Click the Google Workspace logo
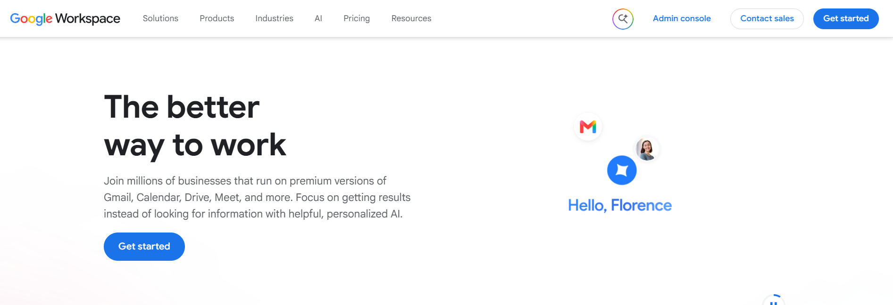 [65, 18]
